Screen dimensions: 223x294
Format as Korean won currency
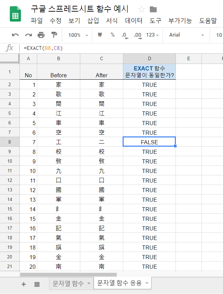coord(100,35)
